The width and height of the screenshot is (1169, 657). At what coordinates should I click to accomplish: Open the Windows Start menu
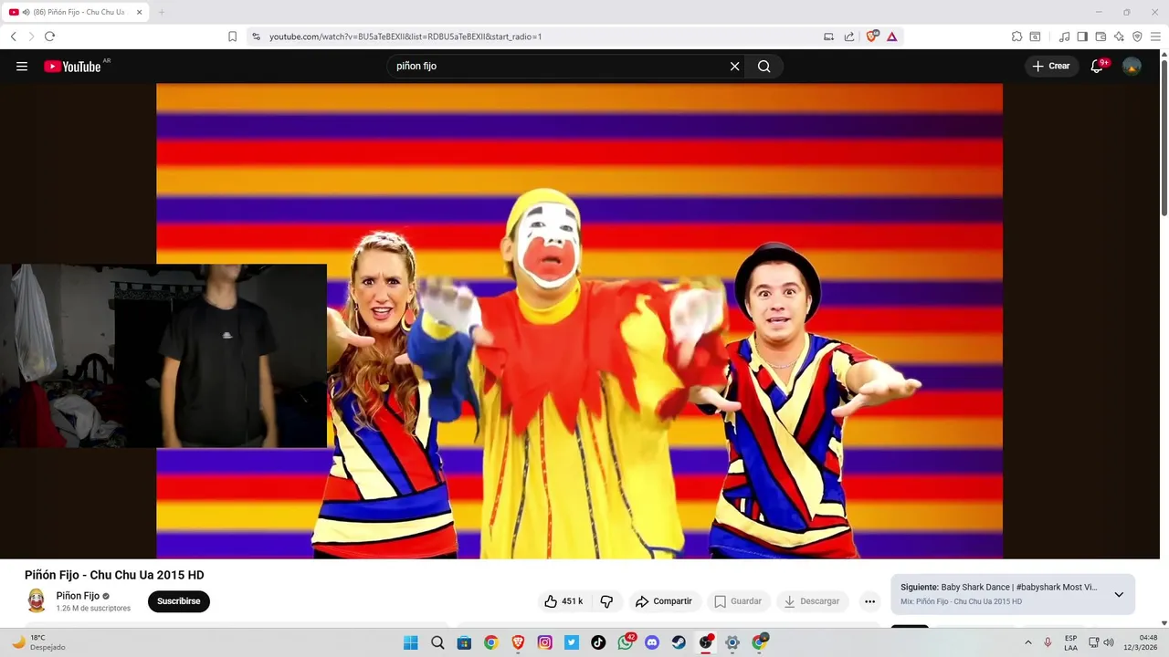(x=411, y=642)
